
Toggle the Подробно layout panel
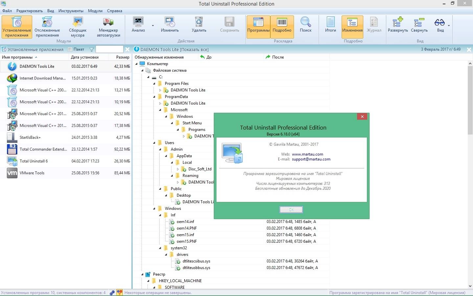282,27
